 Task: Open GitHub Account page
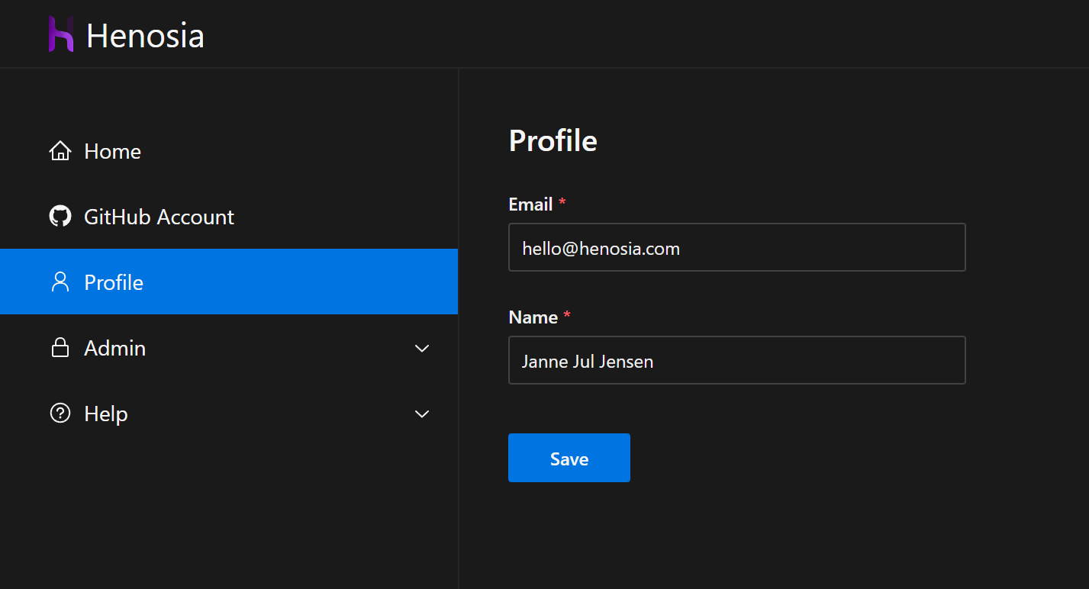point(229,217)
